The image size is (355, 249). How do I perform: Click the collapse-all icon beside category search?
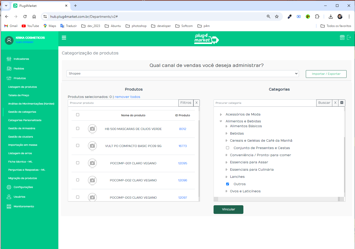tap(342, 103)
